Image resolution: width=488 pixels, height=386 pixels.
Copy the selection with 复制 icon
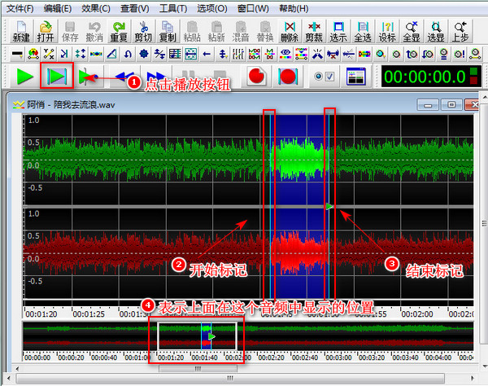(x=168, y=31)
